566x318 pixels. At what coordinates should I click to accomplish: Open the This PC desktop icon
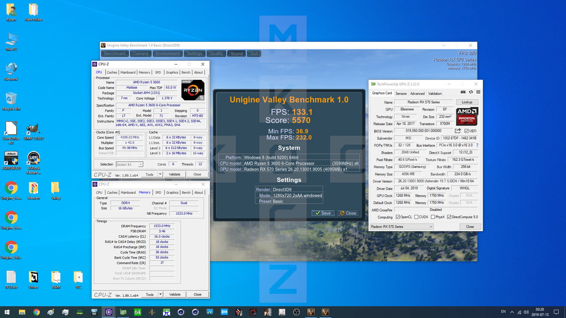pos(11,42)
